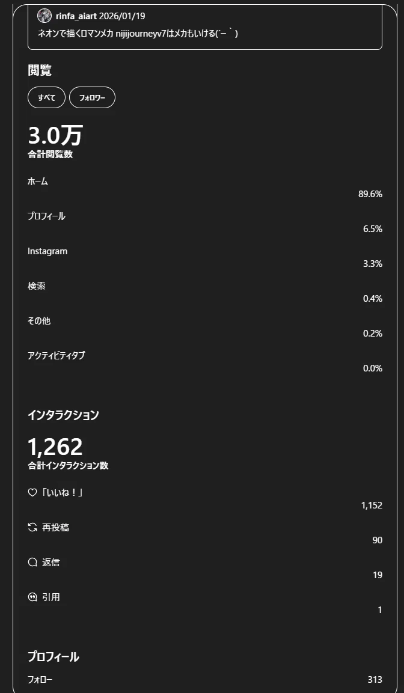Click the 検索 views source row

[x=205, y=292]
